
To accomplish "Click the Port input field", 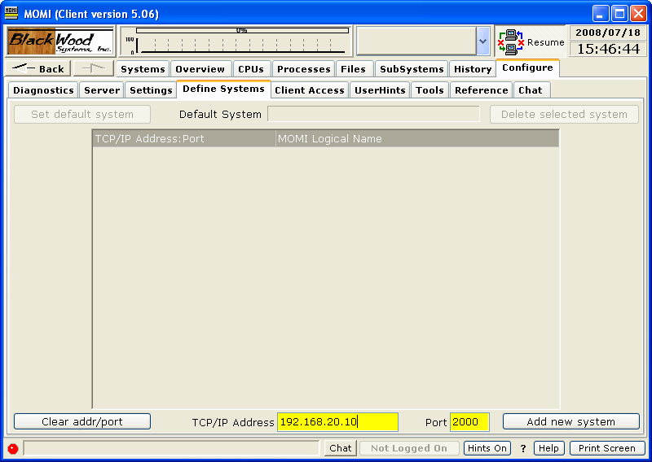I will [x=469, y=421].
